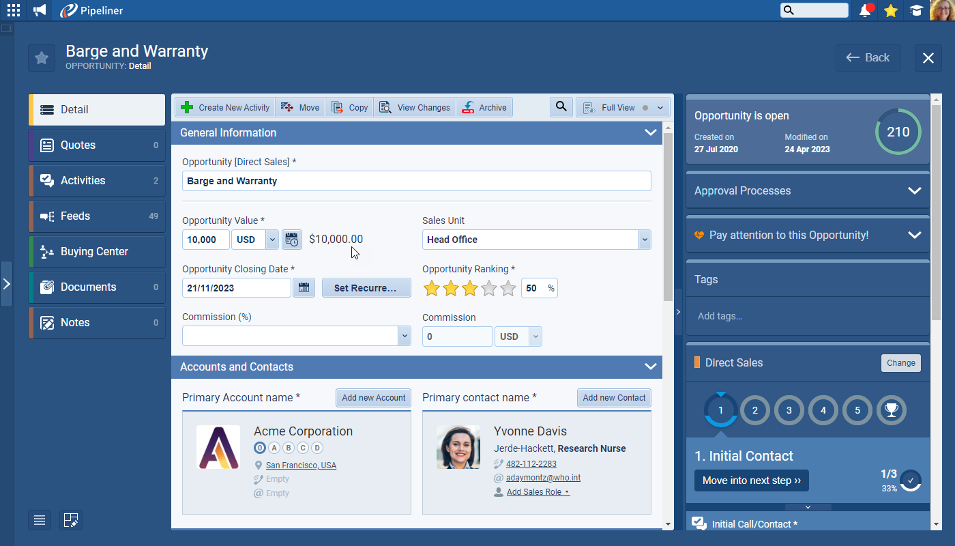Click the Add new Contact button
This screenshot has height=546, width=955.
tap(614, 398)
